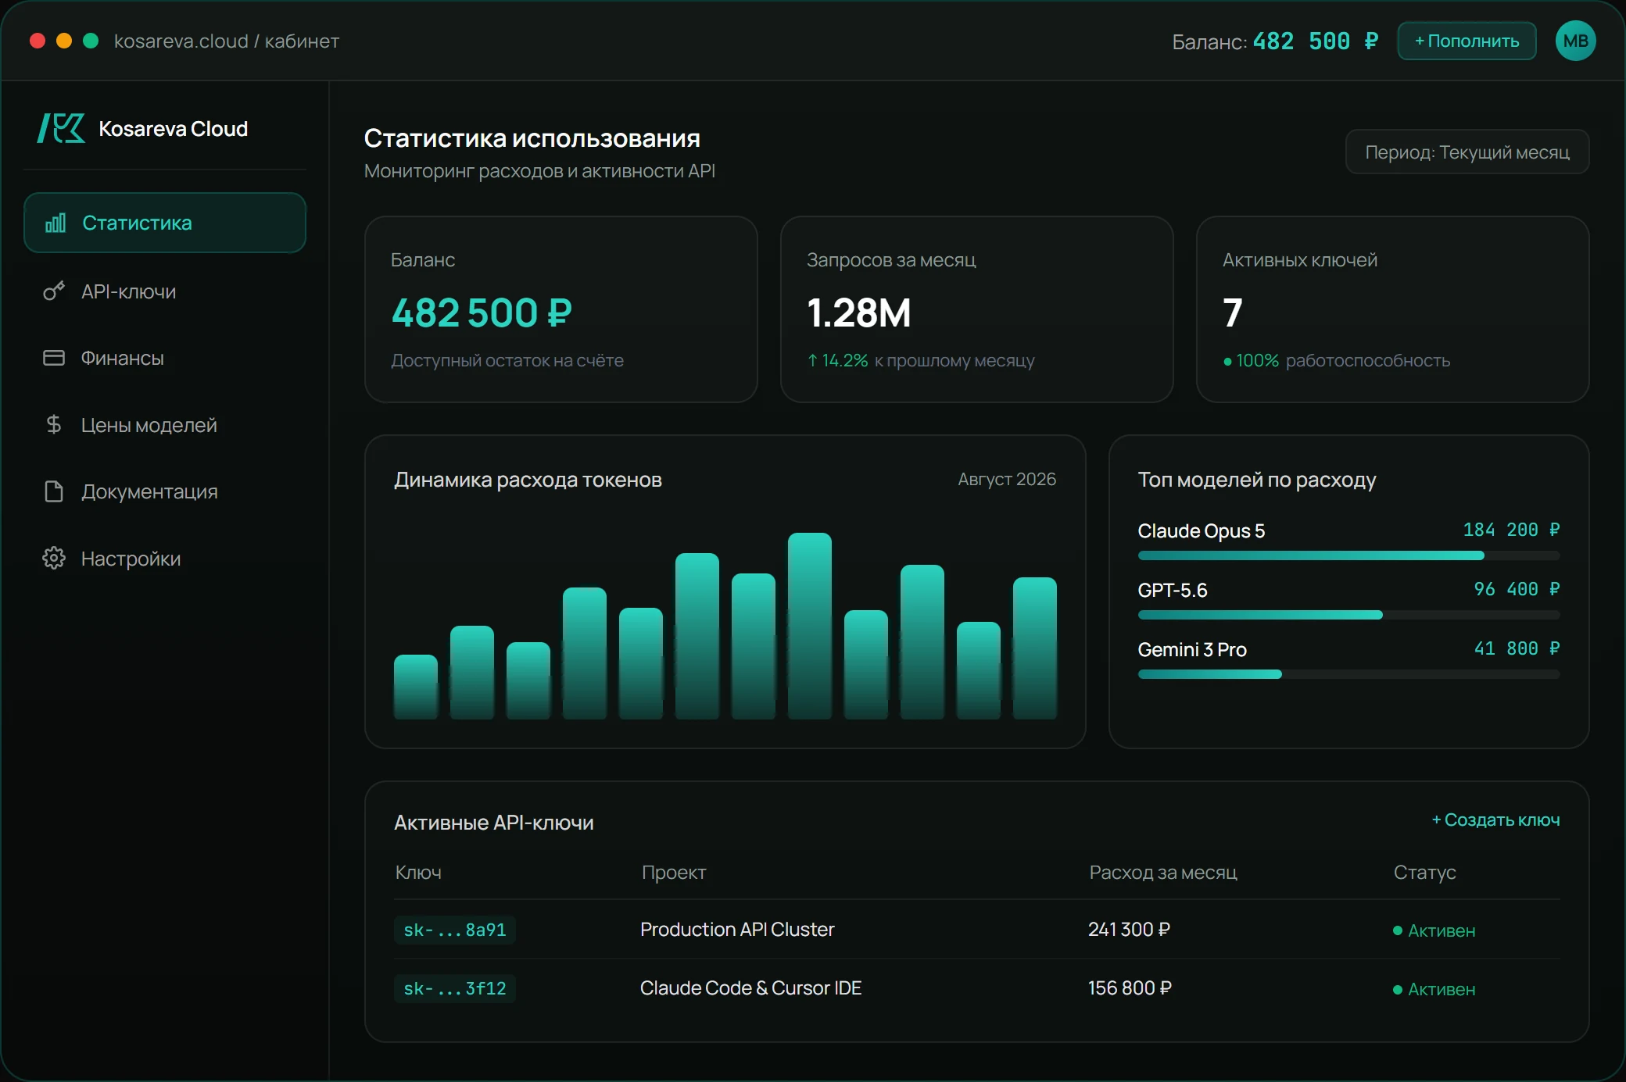Image resolution: width=1626 pixels, height=1082 pixels.
Task: Click the Gemini 3 Pro spending bar
Action: click(x=1348, y=674)
